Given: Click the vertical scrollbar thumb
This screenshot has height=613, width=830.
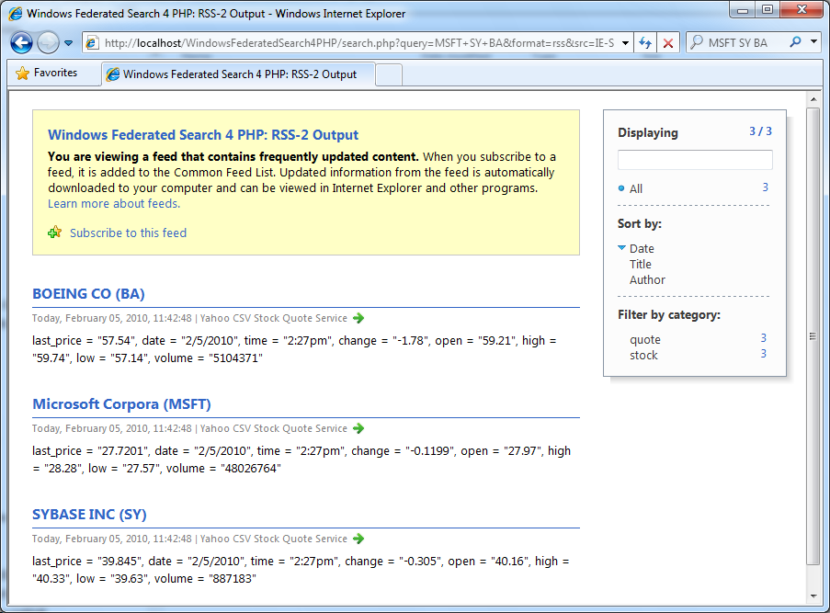Looking at the screenshot, I should [813, 336].
